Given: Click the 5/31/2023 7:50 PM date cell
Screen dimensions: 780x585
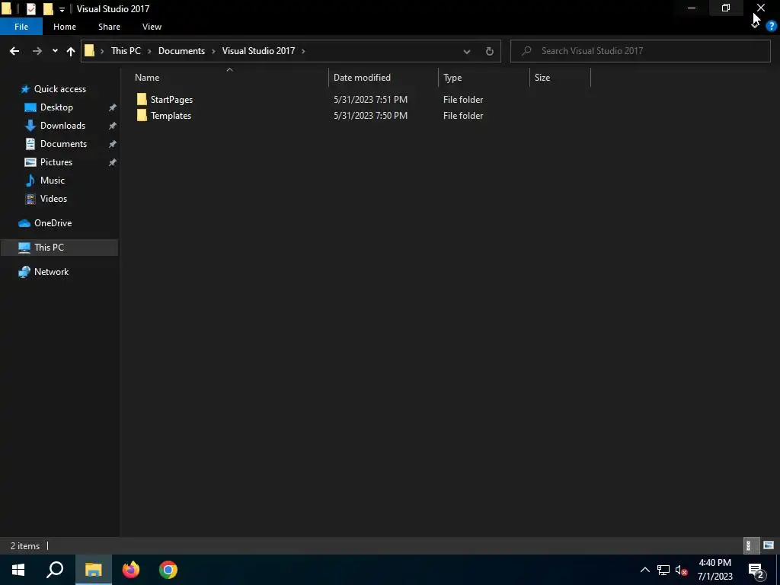Looking at the screenshot, I should point(371,116).
